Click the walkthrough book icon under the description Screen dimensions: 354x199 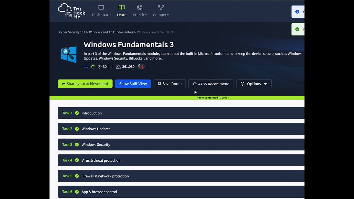pyautogui.click(x=86, y=67)
